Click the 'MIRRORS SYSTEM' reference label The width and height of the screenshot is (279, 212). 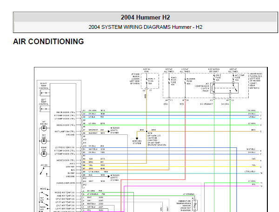pyautogui.click(x=137, y=142)
